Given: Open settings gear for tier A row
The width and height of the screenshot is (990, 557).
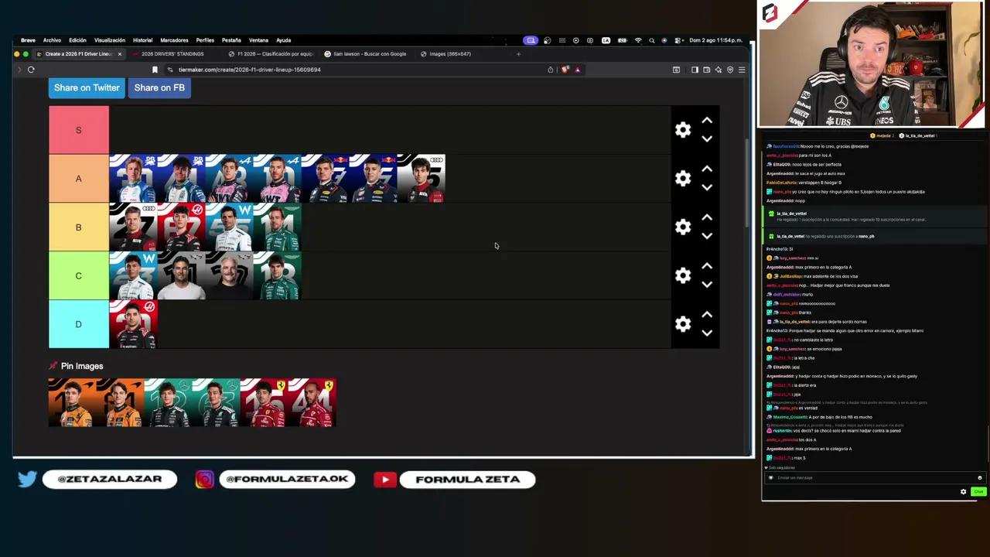Looking at the screenshot, I should click(682, 179).
